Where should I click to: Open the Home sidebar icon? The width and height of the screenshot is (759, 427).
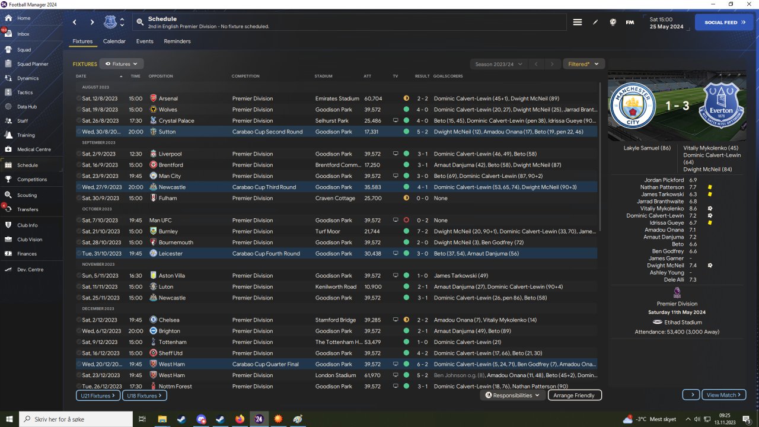8,18
